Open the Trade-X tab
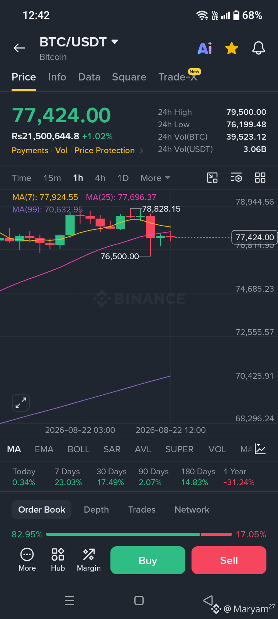This screenshot has width=278, height=619. click(x=178, y=77)
